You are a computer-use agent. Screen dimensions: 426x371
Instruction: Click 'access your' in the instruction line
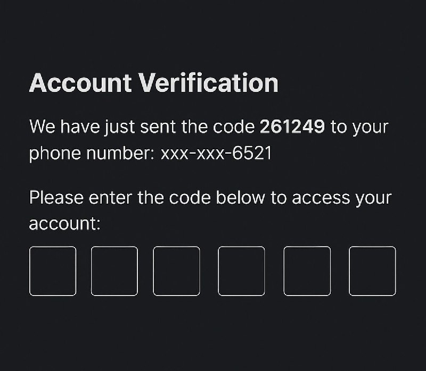[x=342, y=198]
